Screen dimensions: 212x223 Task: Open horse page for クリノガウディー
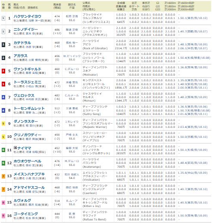click(x=28, y=135)
